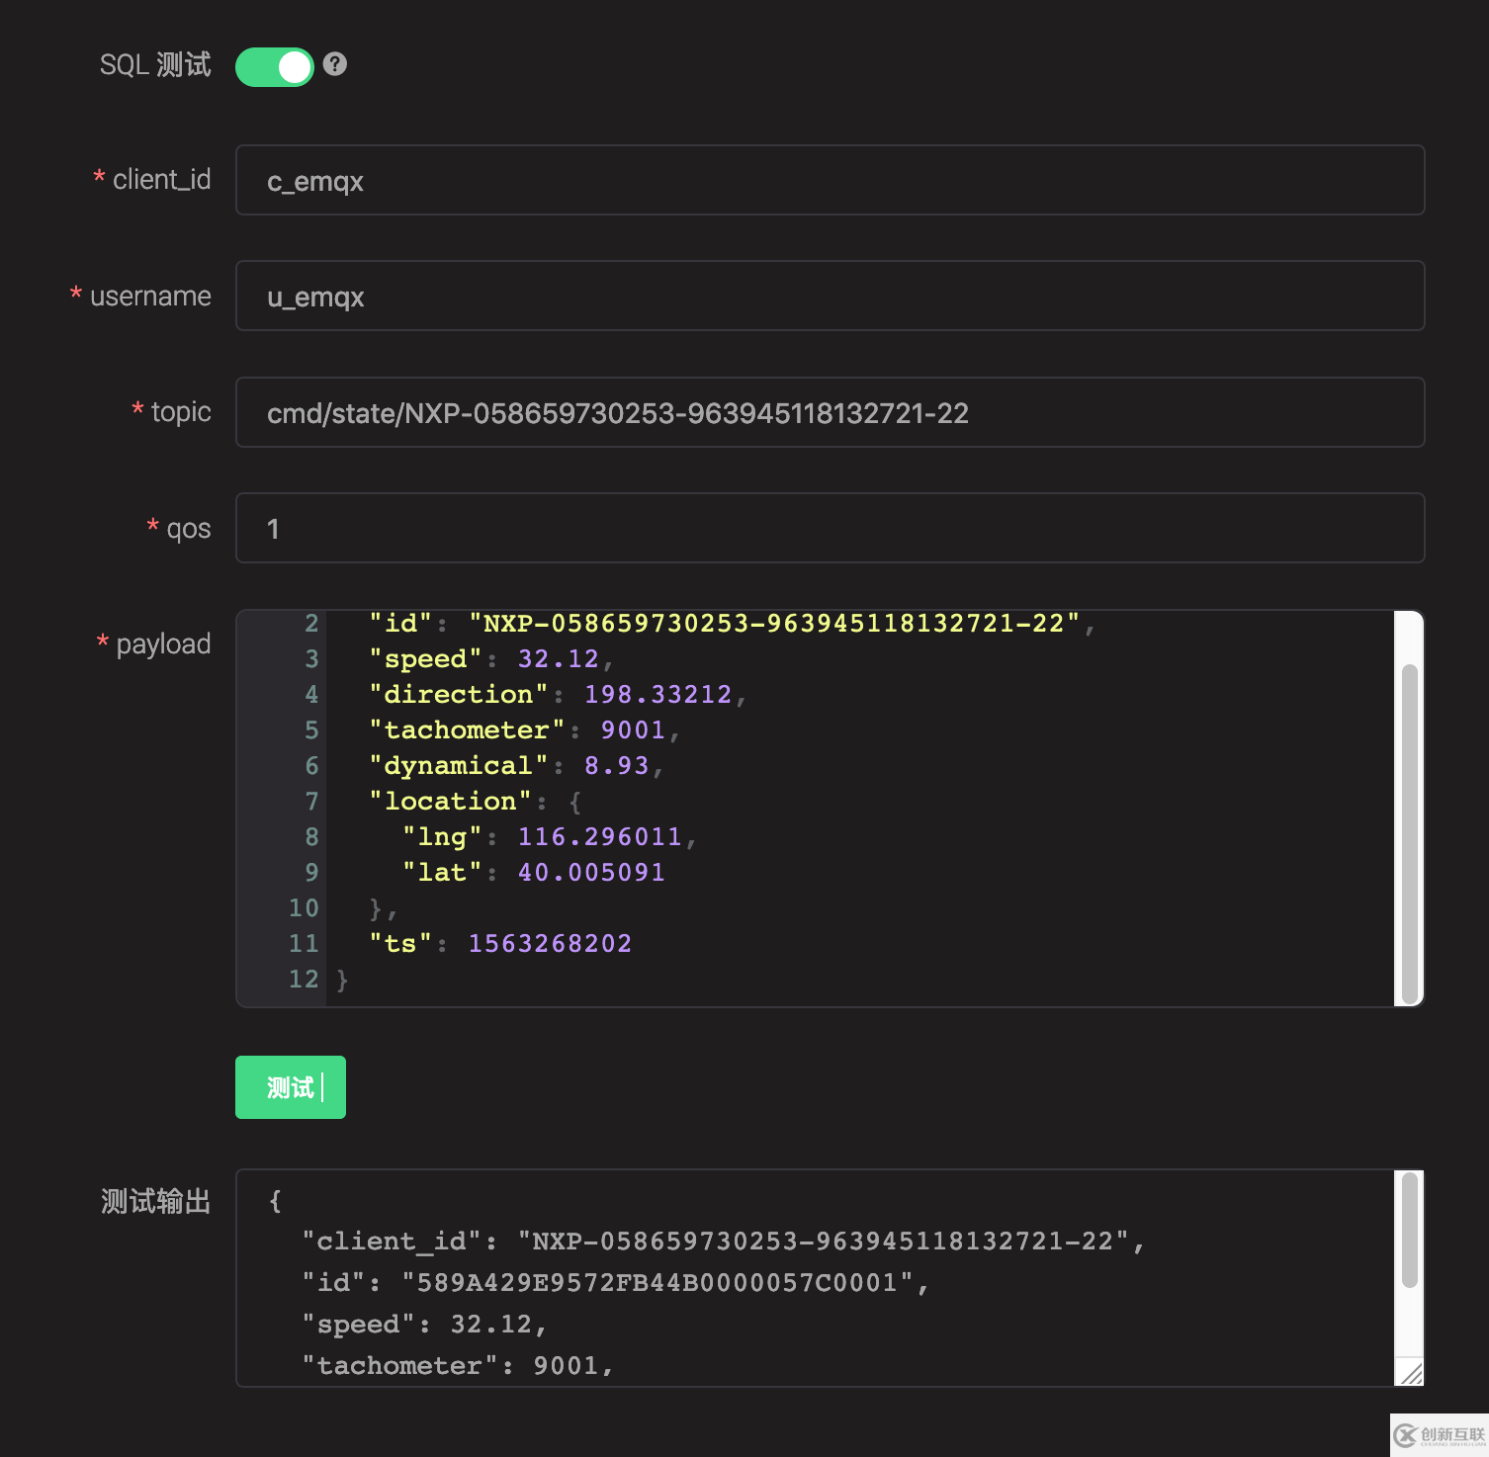Image resolution: width=1489 pixels, height=1457 pixels.
Task: Click line number 12 in payload gutter
Action: [x=304, y=980]
